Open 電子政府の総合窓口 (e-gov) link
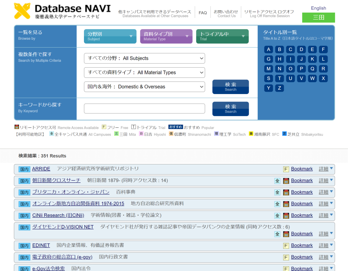The width and height of the screenshot is (348, 271). tap(62, 257)
